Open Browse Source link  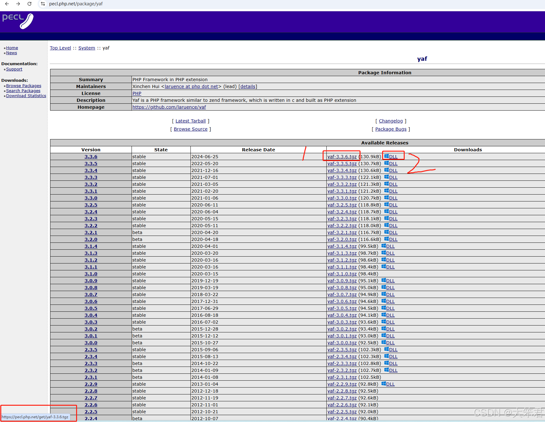tap(191, 129)
